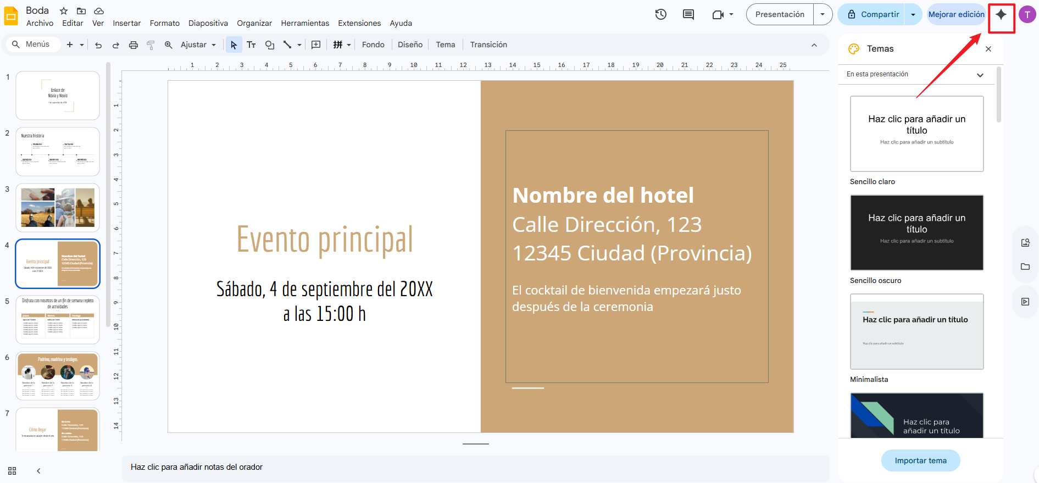Select the line tool

click(x=287, y=45)
